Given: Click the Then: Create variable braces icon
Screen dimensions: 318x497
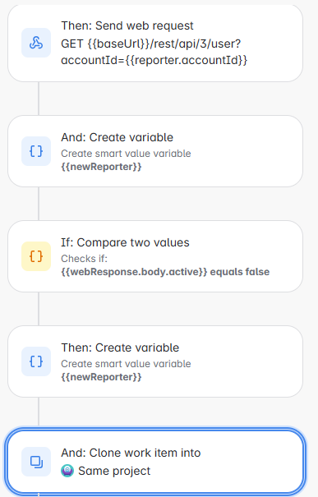Looking at the screenshot, I should [36, 361].
